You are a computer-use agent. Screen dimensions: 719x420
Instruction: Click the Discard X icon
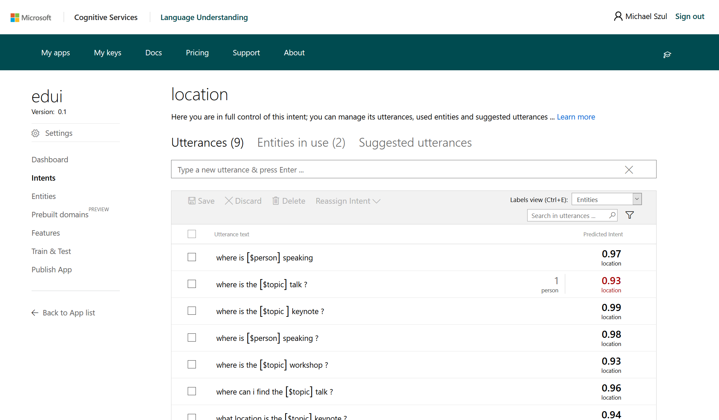(229, 201)
